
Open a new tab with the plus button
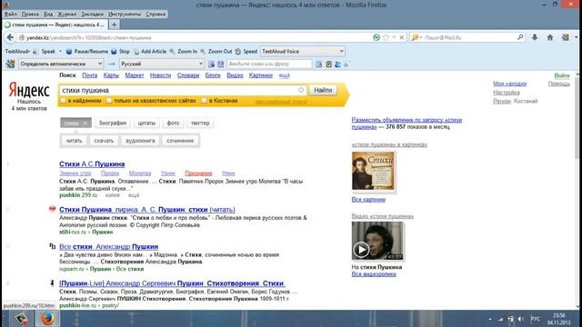(x=115, y=25)
